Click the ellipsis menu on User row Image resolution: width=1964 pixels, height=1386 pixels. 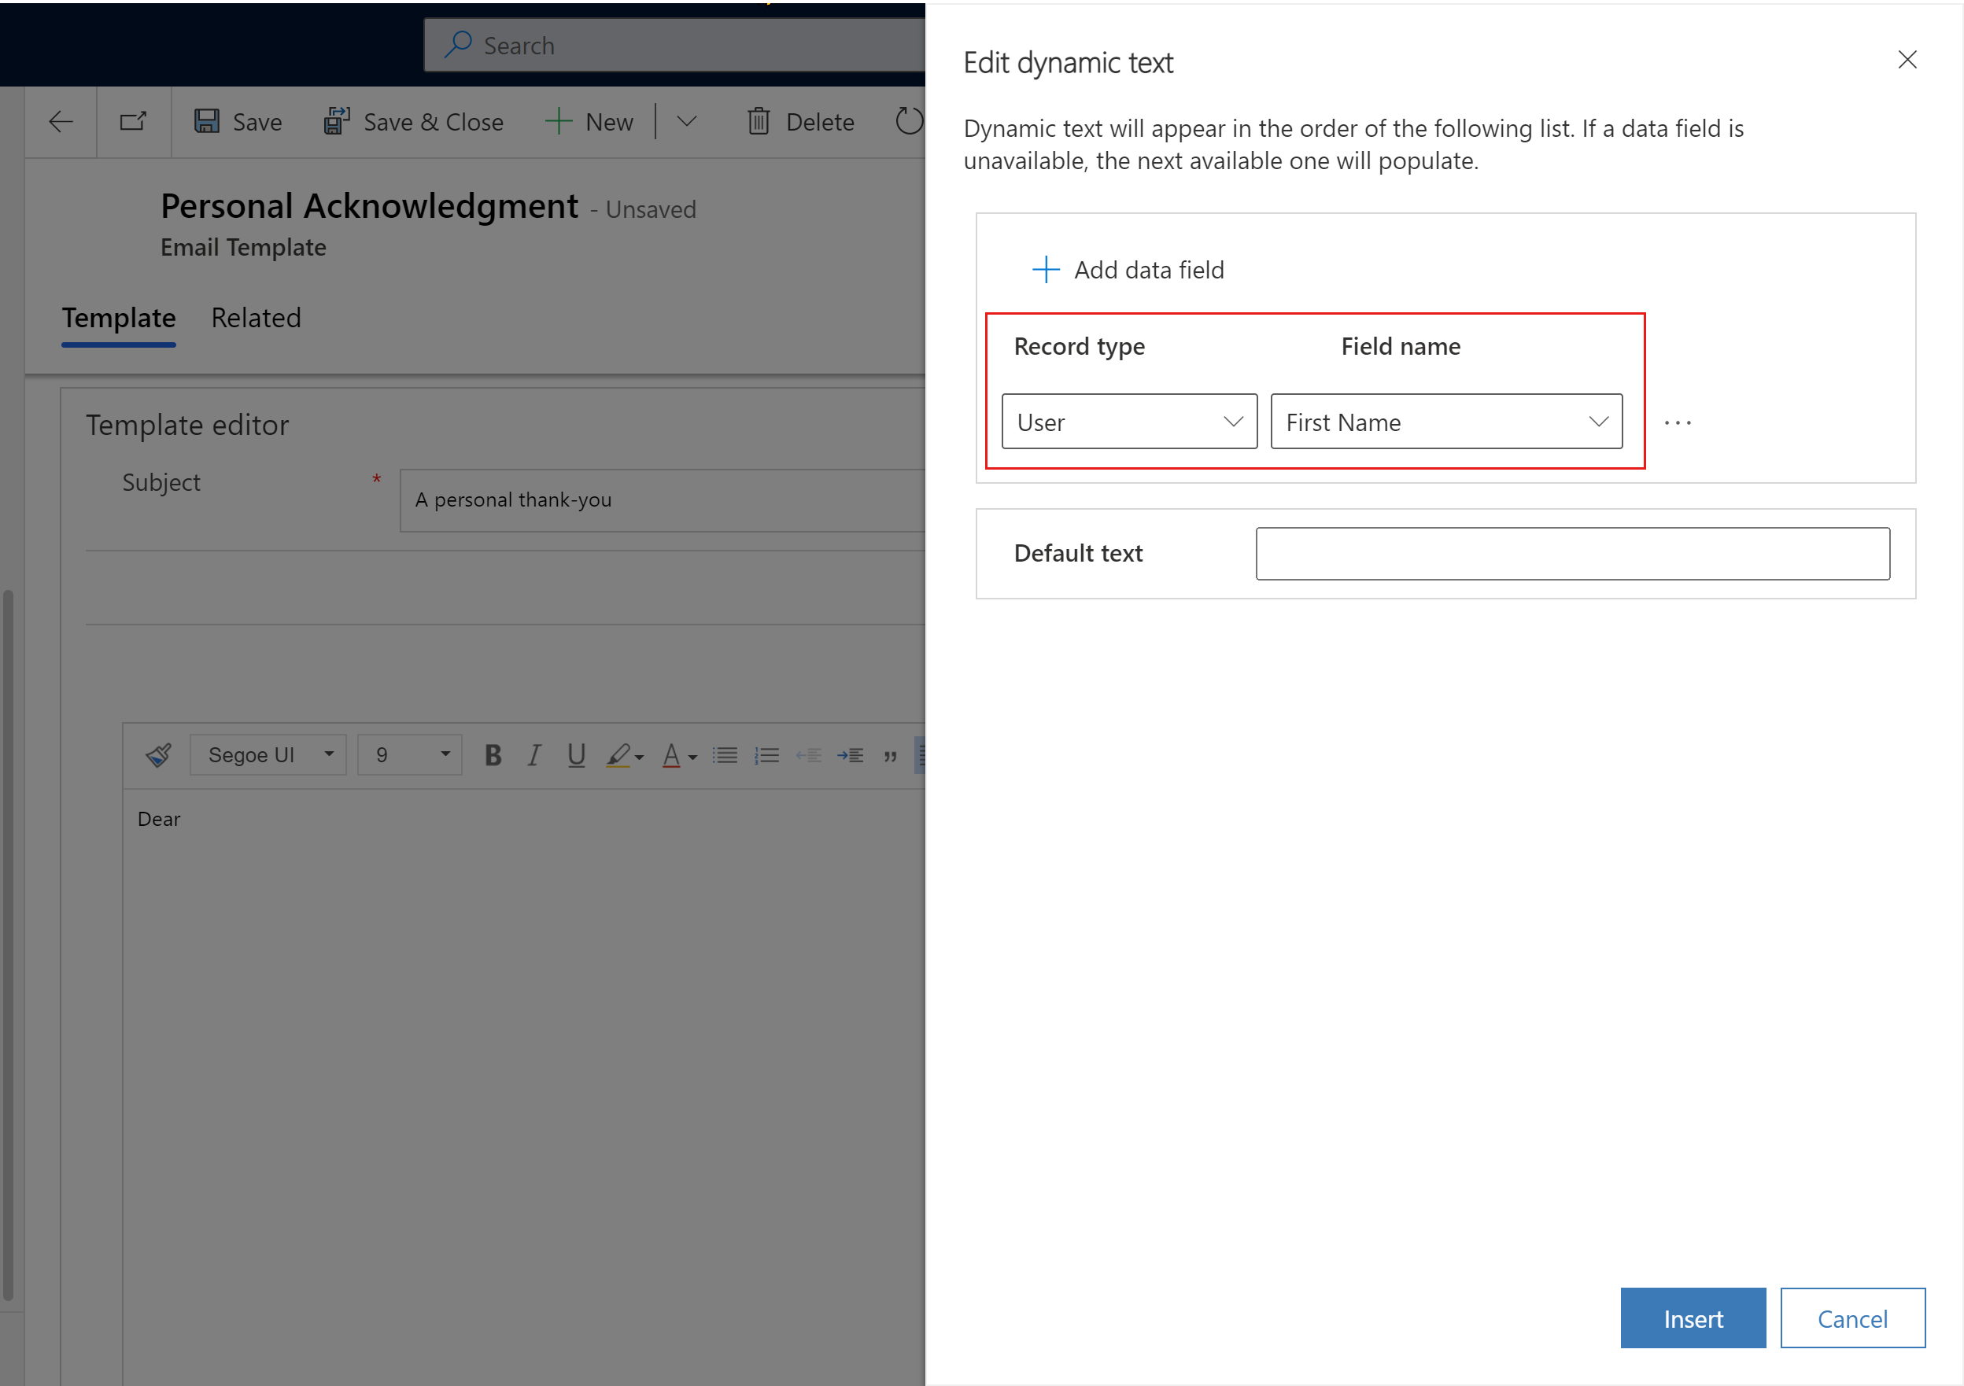[1679, 423]
